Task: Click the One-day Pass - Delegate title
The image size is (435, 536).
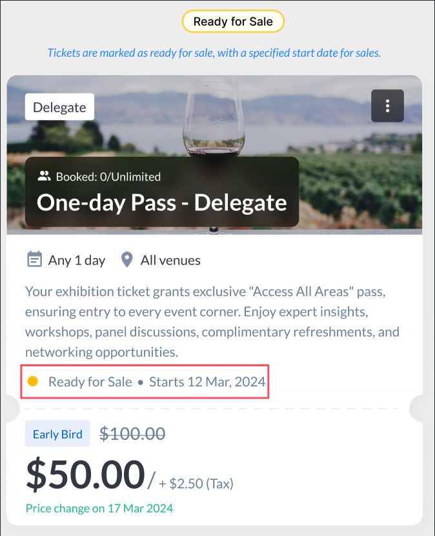Action: point(161,203)
